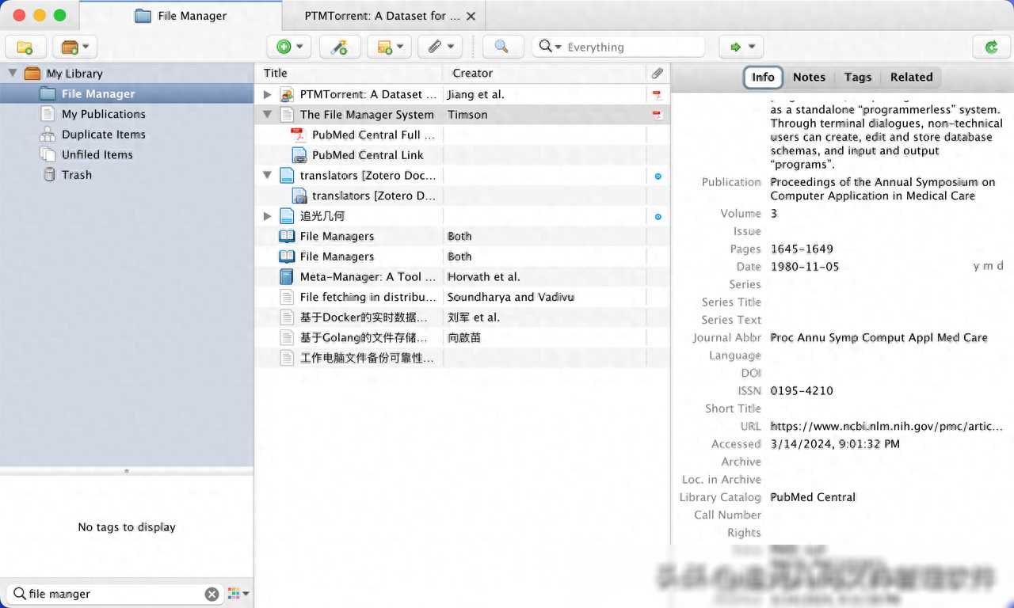This screenshot has height=608, width=1014.
Task: Click the Jiang et al. creator cell
Action: coord(475,94)
